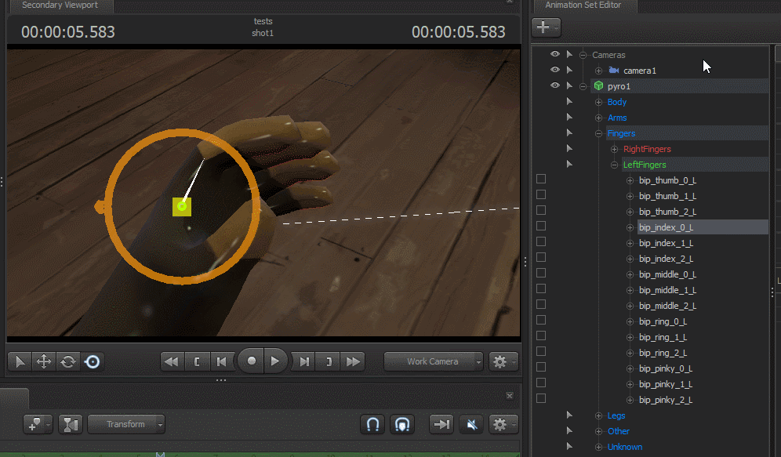Activate the Rotate manipulator tool
781x457 pixels.
click(67, 361)
